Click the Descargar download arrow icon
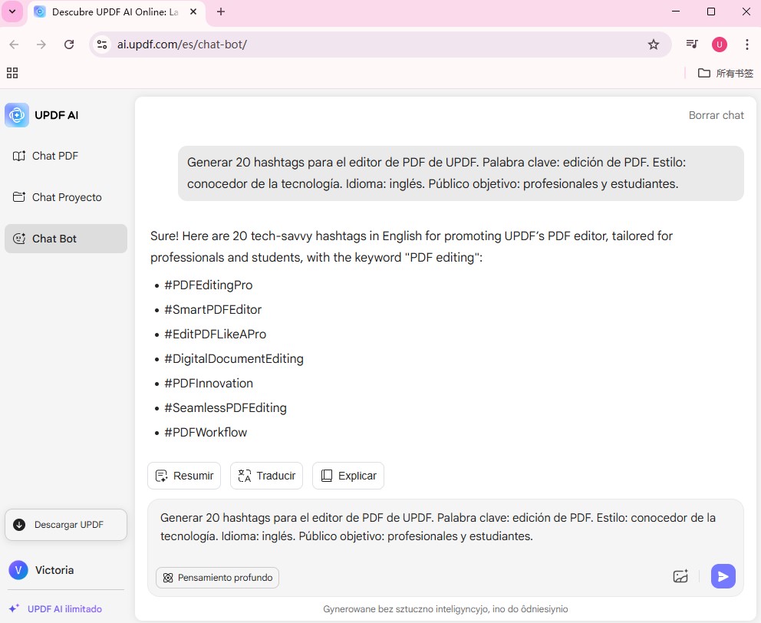 point(19,525)
